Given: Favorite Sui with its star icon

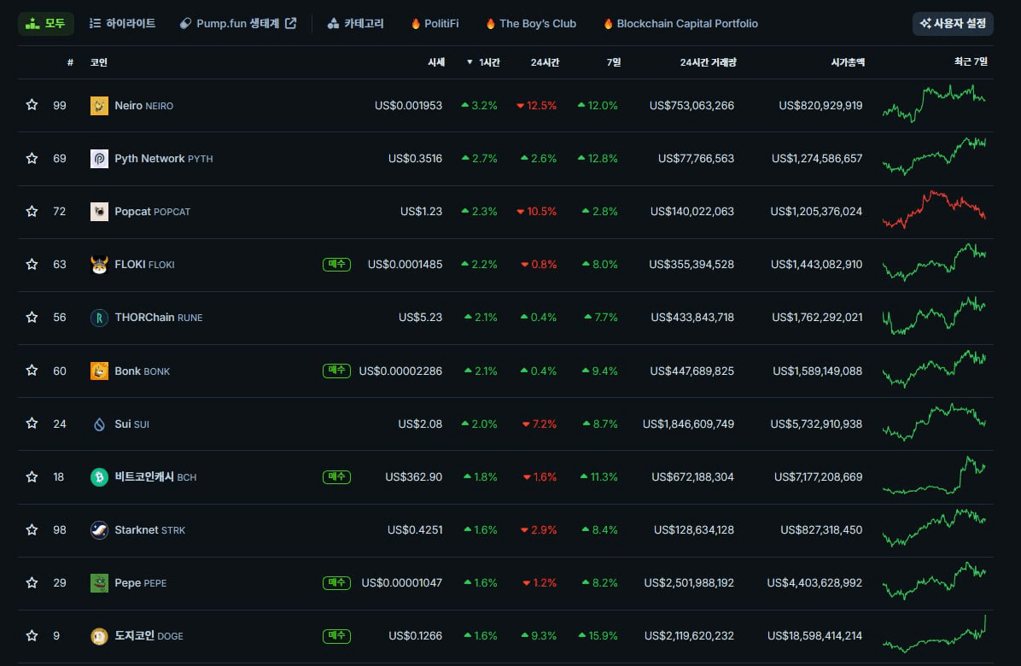Looking at the screenshot, I should click(32, 424).
